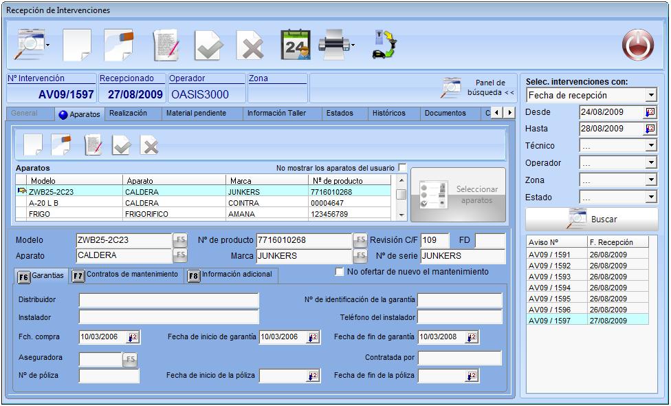Click new appliance icon in Aparatos toolbar
The image size is (671, 406).
33,145
